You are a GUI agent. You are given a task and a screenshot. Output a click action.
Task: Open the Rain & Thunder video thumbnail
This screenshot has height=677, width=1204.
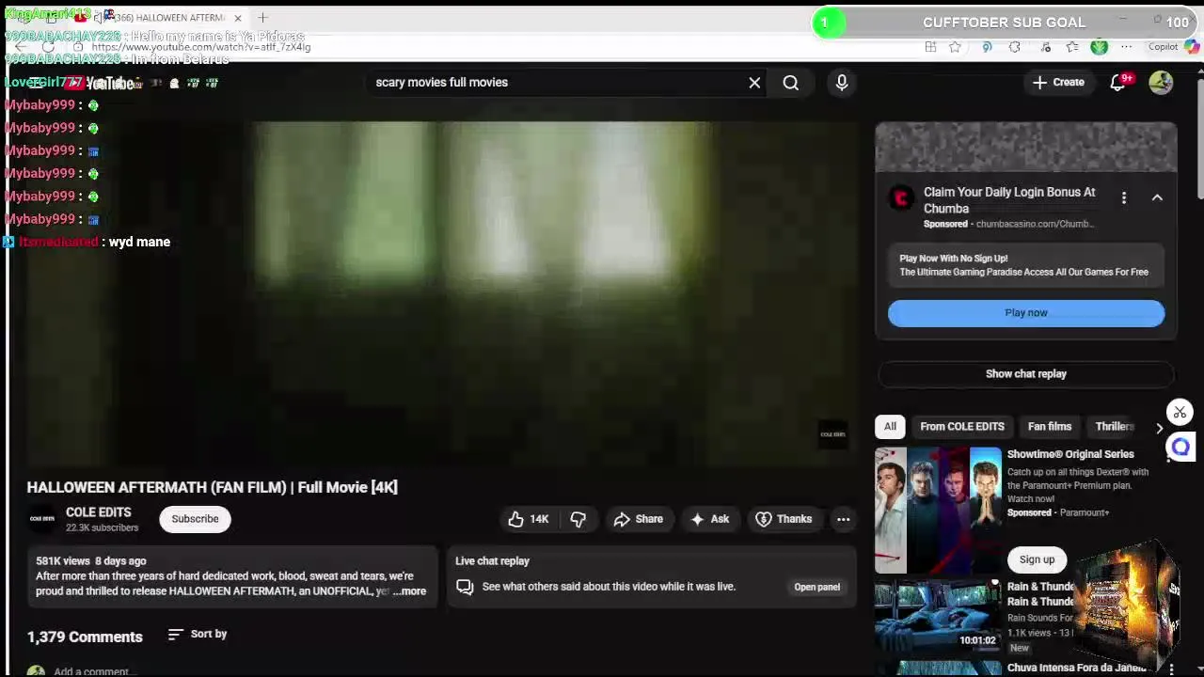pyautogui.click(x=939, y=616)
